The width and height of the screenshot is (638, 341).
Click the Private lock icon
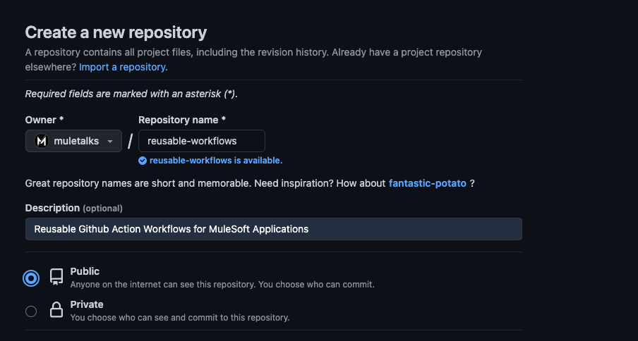coord(56,310)
